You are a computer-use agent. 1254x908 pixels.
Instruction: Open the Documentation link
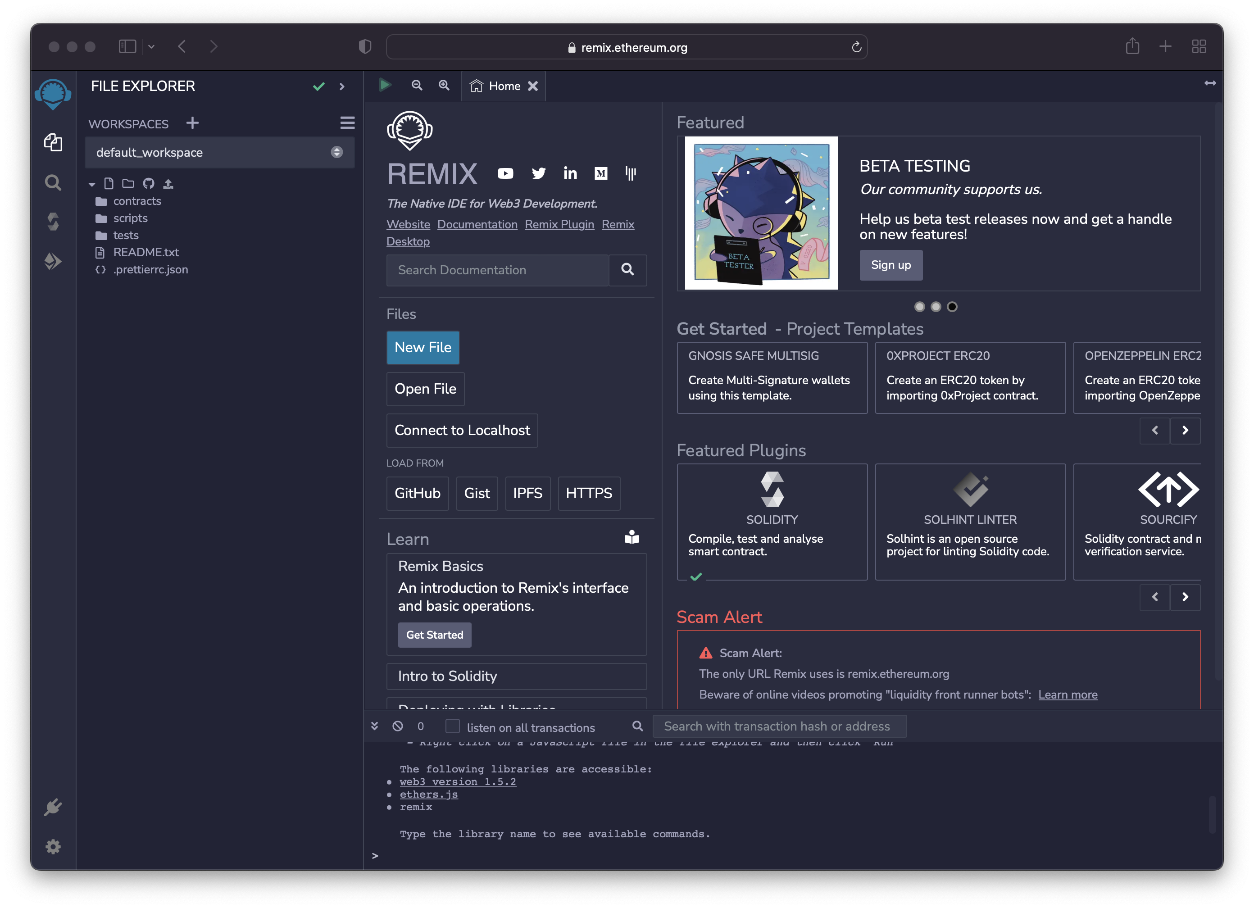coord(477,224)
